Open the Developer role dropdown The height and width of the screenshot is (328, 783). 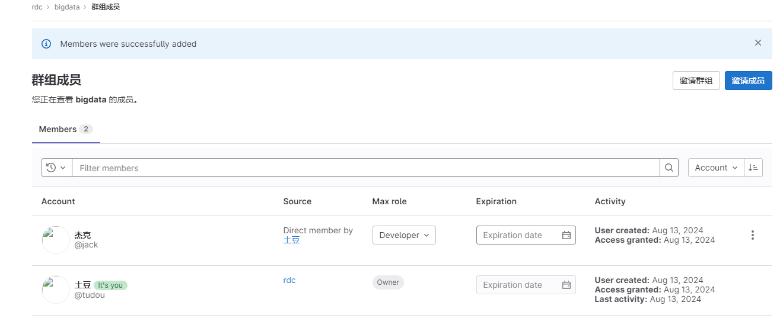point(404,235)
